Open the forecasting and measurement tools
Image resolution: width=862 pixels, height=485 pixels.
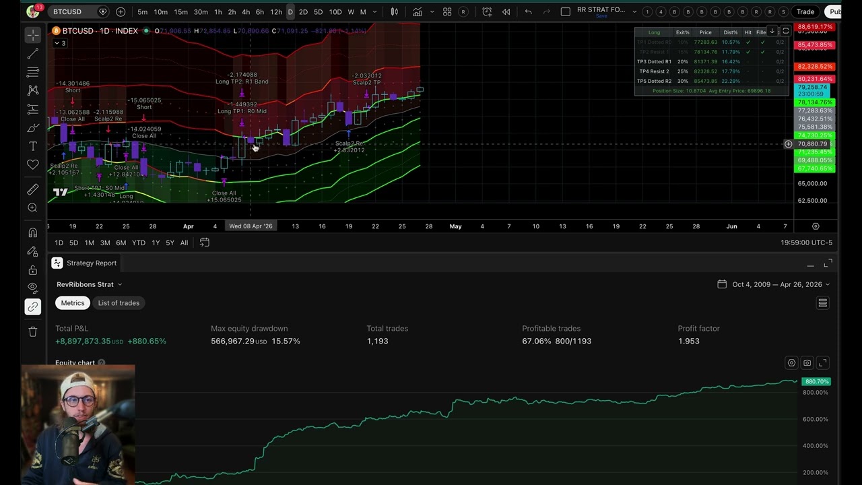tap(32, 109)
